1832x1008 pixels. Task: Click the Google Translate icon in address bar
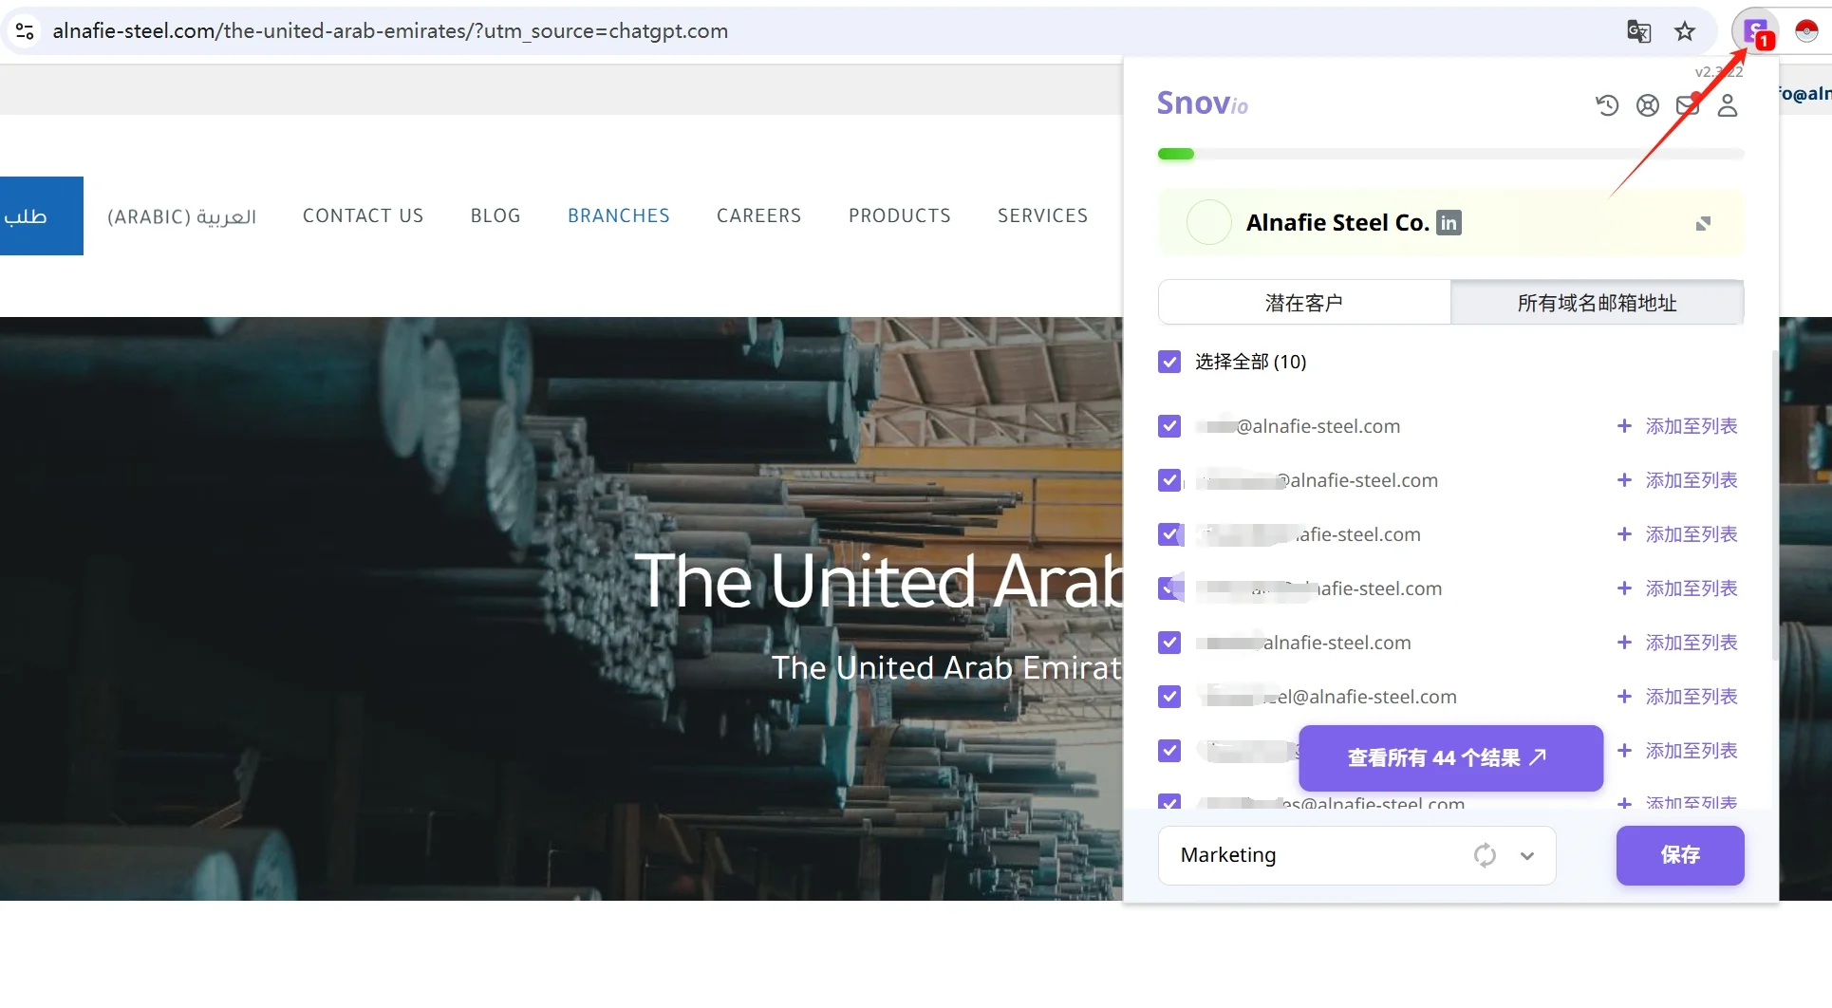pos(1639,31)
